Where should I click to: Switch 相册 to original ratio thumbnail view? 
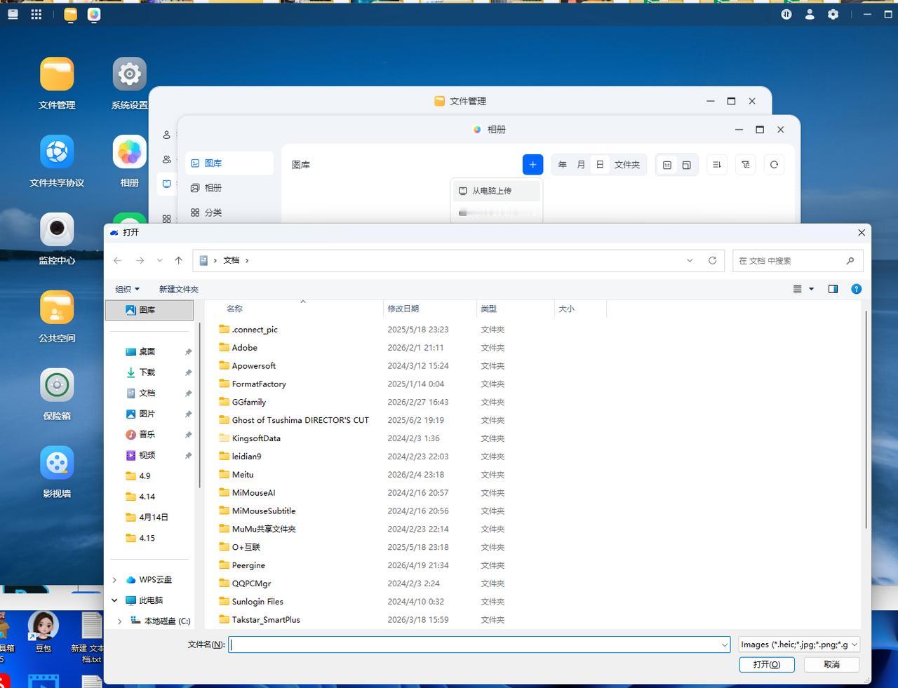point(686,165)
